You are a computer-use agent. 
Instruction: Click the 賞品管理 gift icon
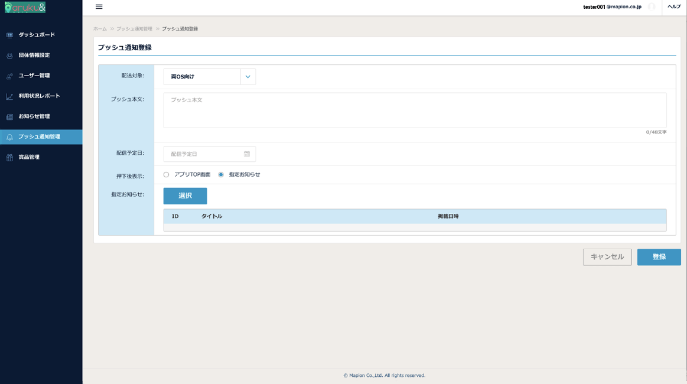[9, 158]
